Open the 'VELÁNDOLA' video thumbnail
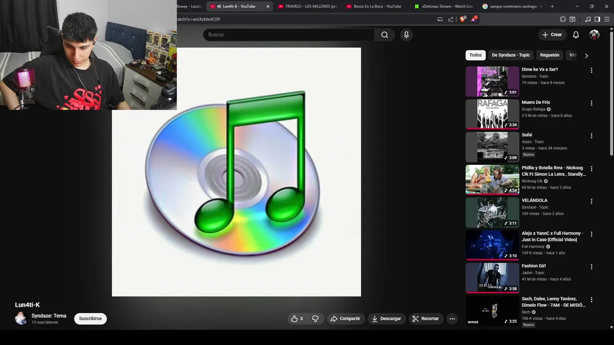 click(492, 212)
